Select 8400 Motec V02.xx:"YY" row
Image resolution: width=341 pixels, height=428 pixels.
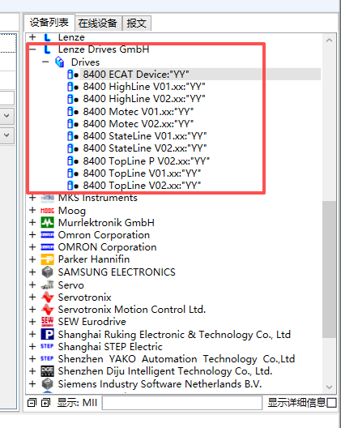[x=138, y=124]
